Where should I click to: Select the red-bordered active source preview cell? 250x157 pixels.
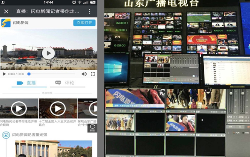tap(180, 123)
